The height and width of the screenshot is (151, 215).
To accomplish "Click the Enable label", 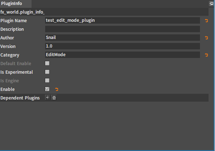I will point(8,89).
